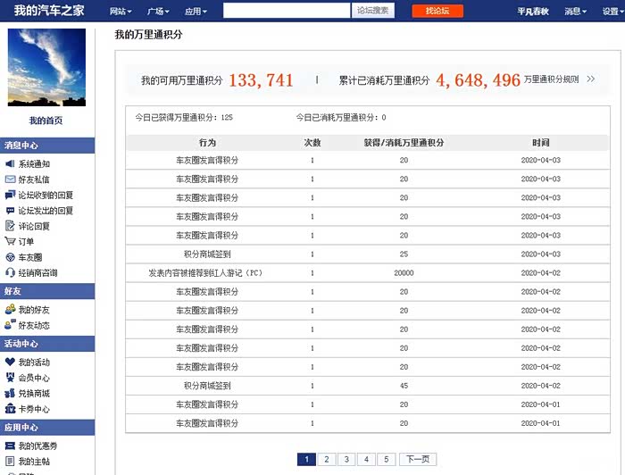Click the 兑换商城 icon in sidebar
Viewport: 625px width, 475px height.
pos(10,394)
